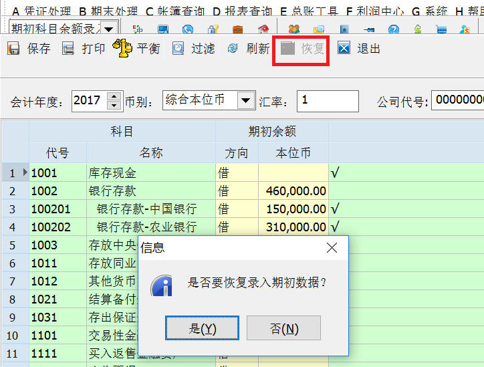Decline restore with 否(N) button
The image size is (484, 367).
(283, 328)
